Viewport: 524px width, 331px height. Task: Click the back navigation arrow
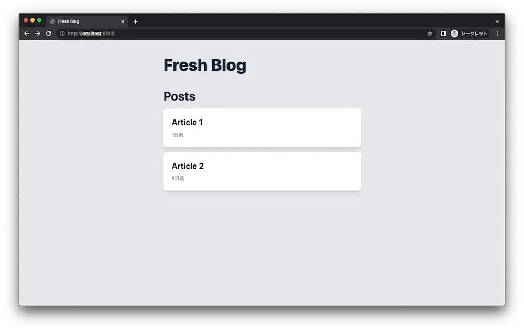point(26,33)
